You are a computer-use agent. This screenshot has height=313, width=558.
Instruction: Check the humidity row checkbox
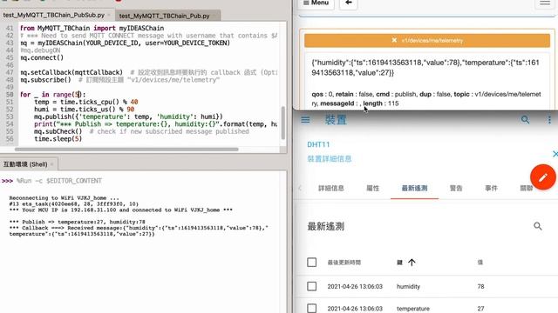(x=312, y=286)
